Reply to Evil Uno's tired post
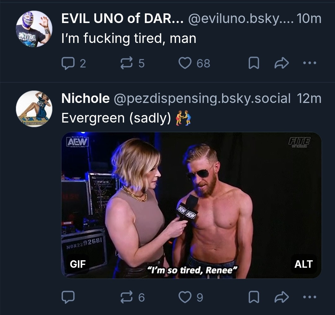The width and height of the screenshot is (335, 315). click(x=68, y=63)
